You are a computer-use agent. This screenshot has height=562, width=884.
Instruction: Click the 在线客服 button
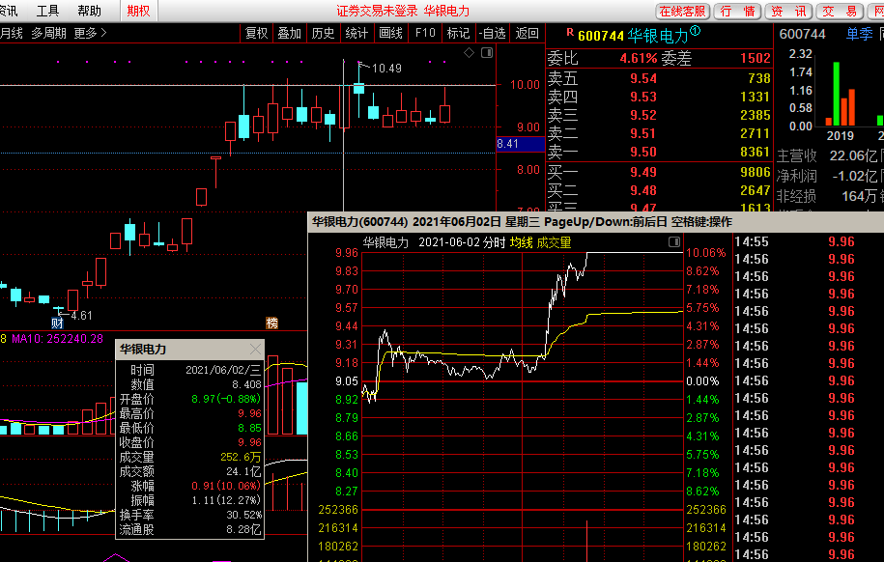point(682,12)
